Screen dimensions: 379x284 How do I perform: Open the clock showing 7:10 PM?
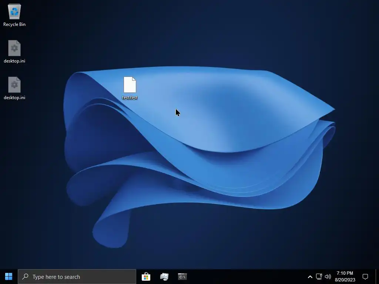point(345,277)
